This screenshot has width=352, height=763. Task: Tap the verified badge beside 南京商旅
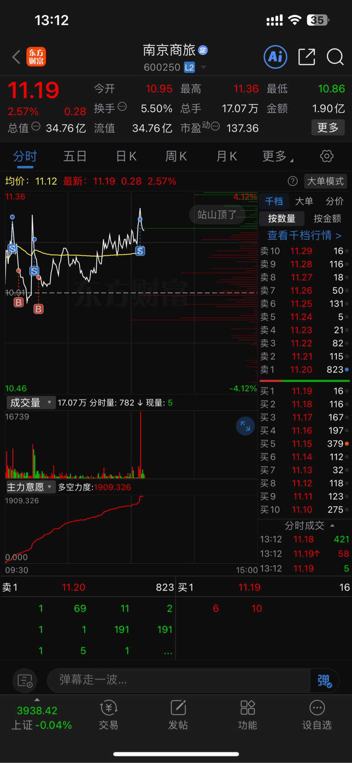click(203, 50)
